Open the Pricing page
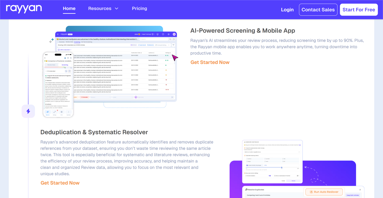383x198 pixels. pos(139,8)
